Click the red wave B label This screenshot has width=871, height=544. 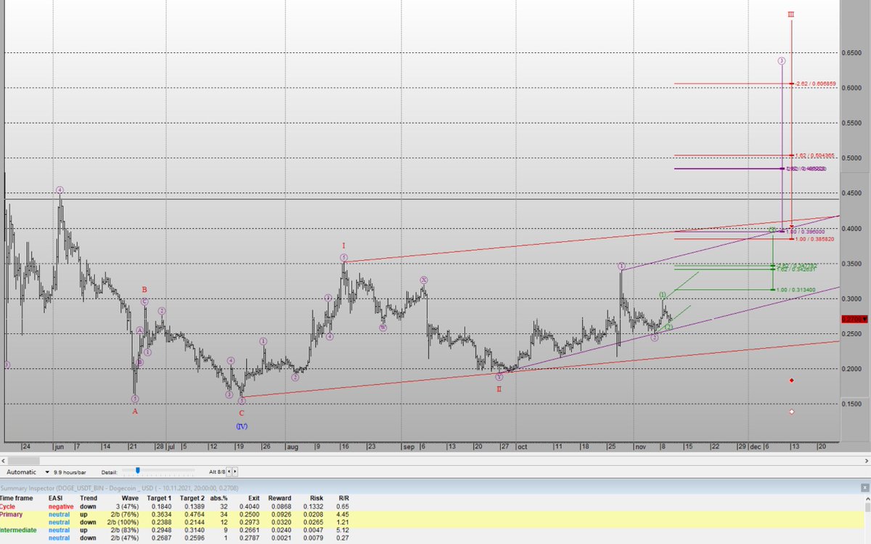pyautogui.click(x=144, y=289)
